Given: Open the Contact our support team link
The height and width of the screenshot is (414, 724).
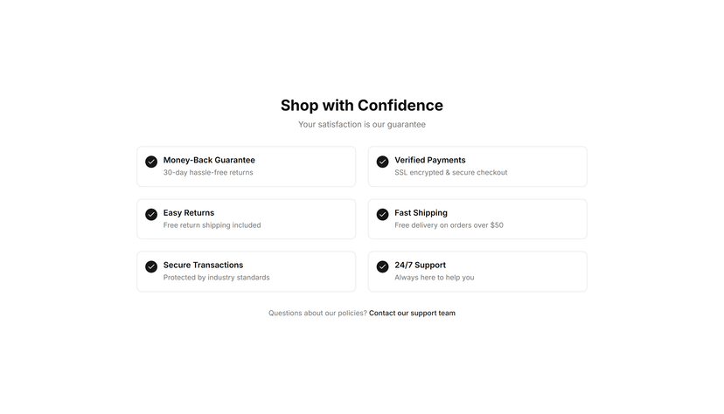Looking at the screenshot, I should [x=412, y=313].
